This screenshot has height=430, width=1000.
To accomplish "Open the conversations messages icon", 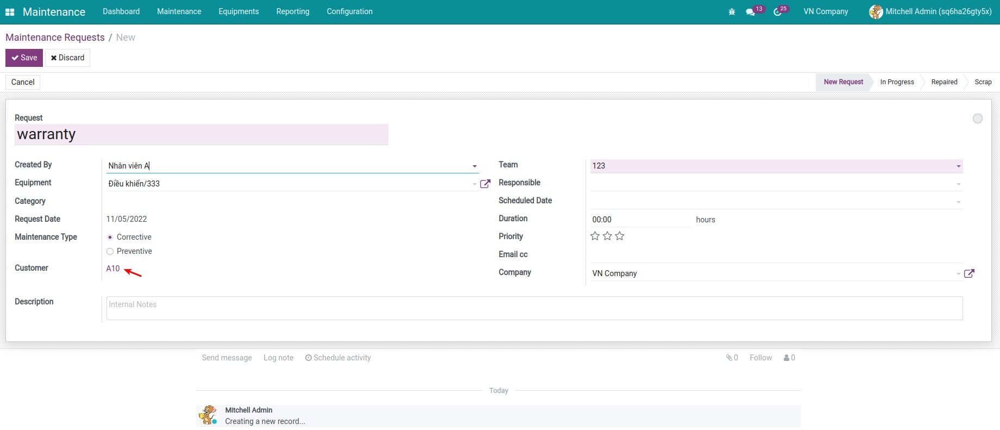I will [750, 12].
